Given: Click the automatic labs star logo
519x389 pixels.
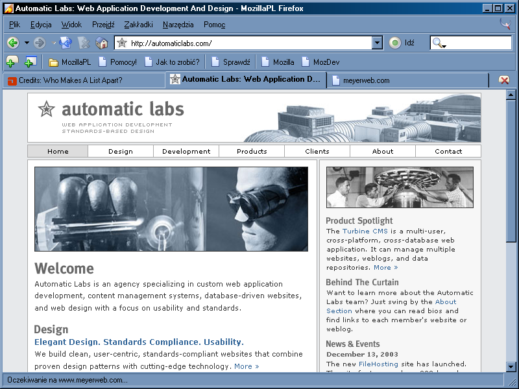Looking at the screenshot, I should [46, 109].
